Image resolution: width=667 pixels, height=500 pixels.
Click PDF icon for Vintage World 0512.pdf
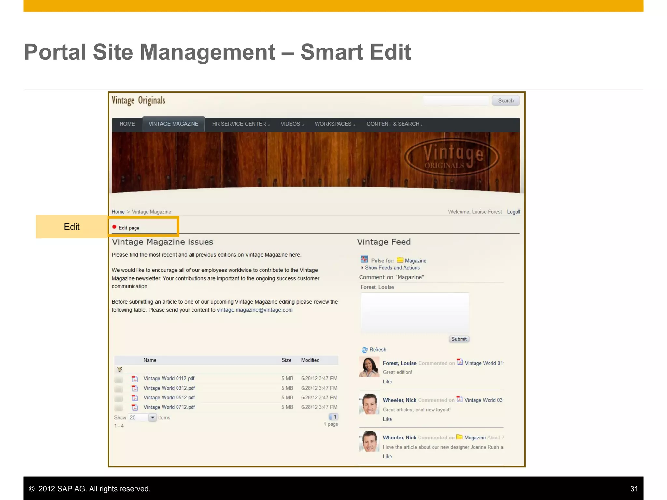(135, 398)
